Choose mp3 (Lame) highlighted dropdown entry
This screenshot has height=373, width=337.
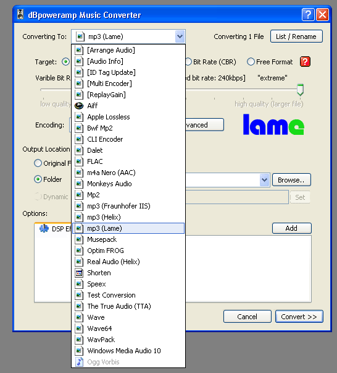click(x=128, y=228)
